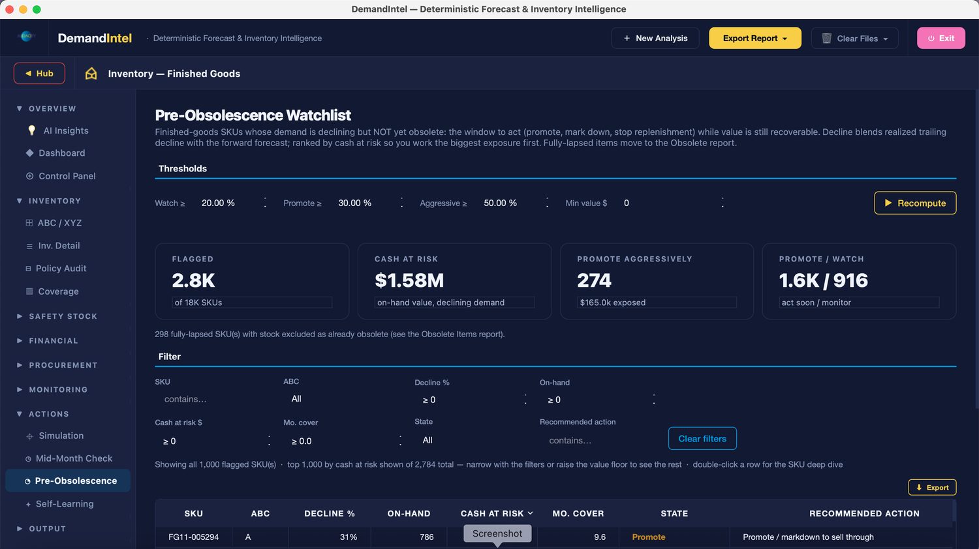
Task: Expand the Procurement sidebar section
Action: [20, 365]
